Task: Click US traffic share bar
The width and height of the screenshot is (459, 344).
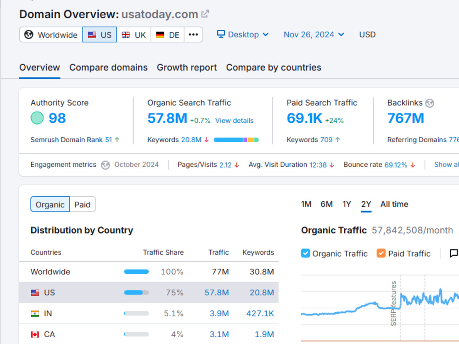Action: click(136, 293)
